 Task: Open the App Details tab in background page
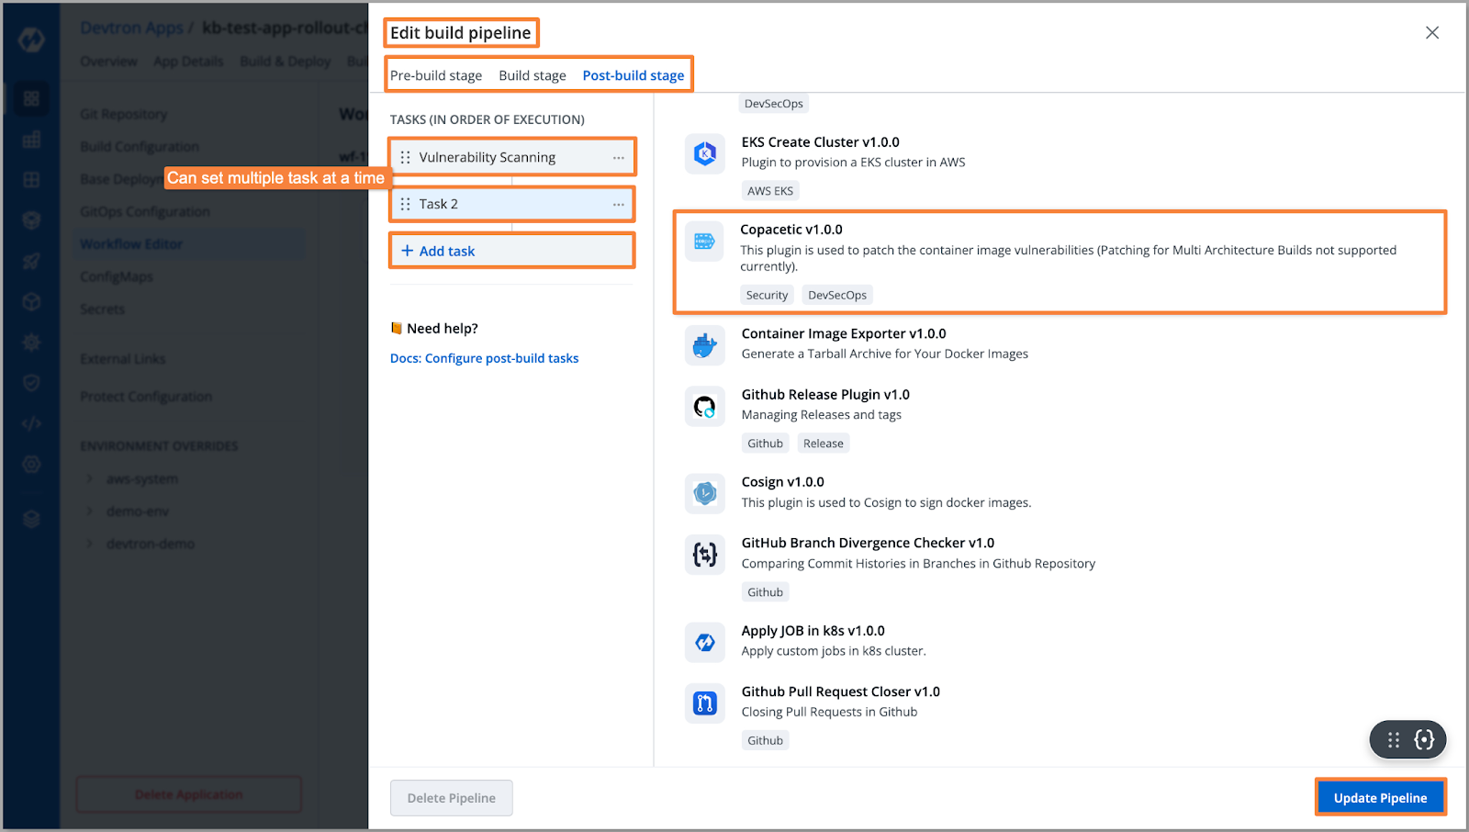[x=188, y=62]
